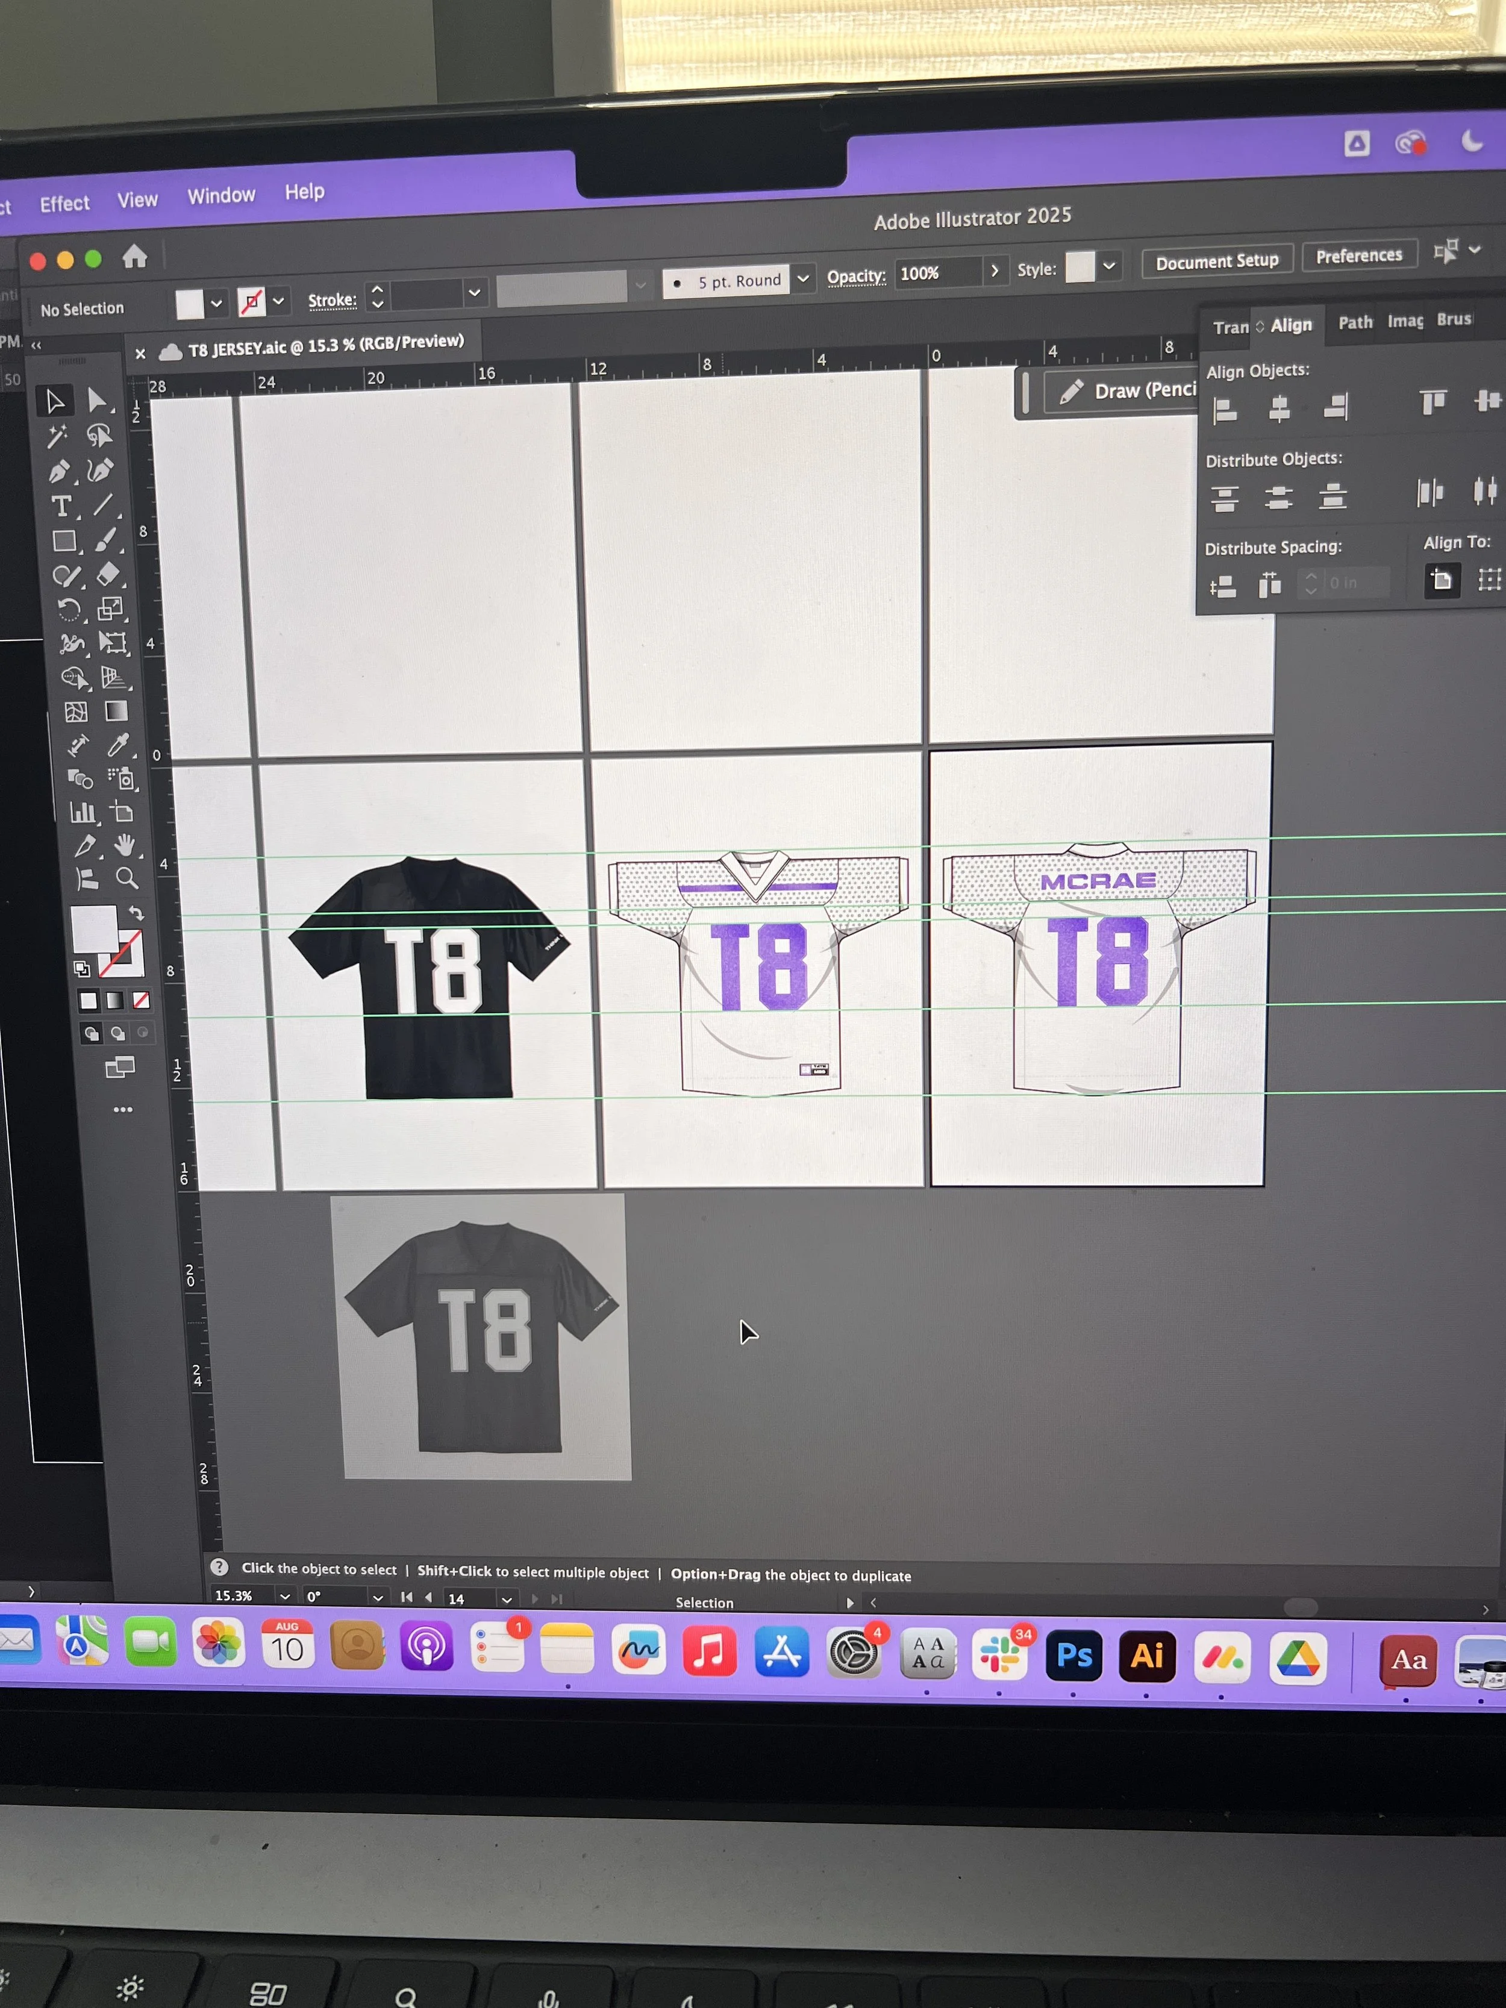This screenshot has width=1506, height=2008.
Task: Choose the Mesh tool
Action: [75, 713]
